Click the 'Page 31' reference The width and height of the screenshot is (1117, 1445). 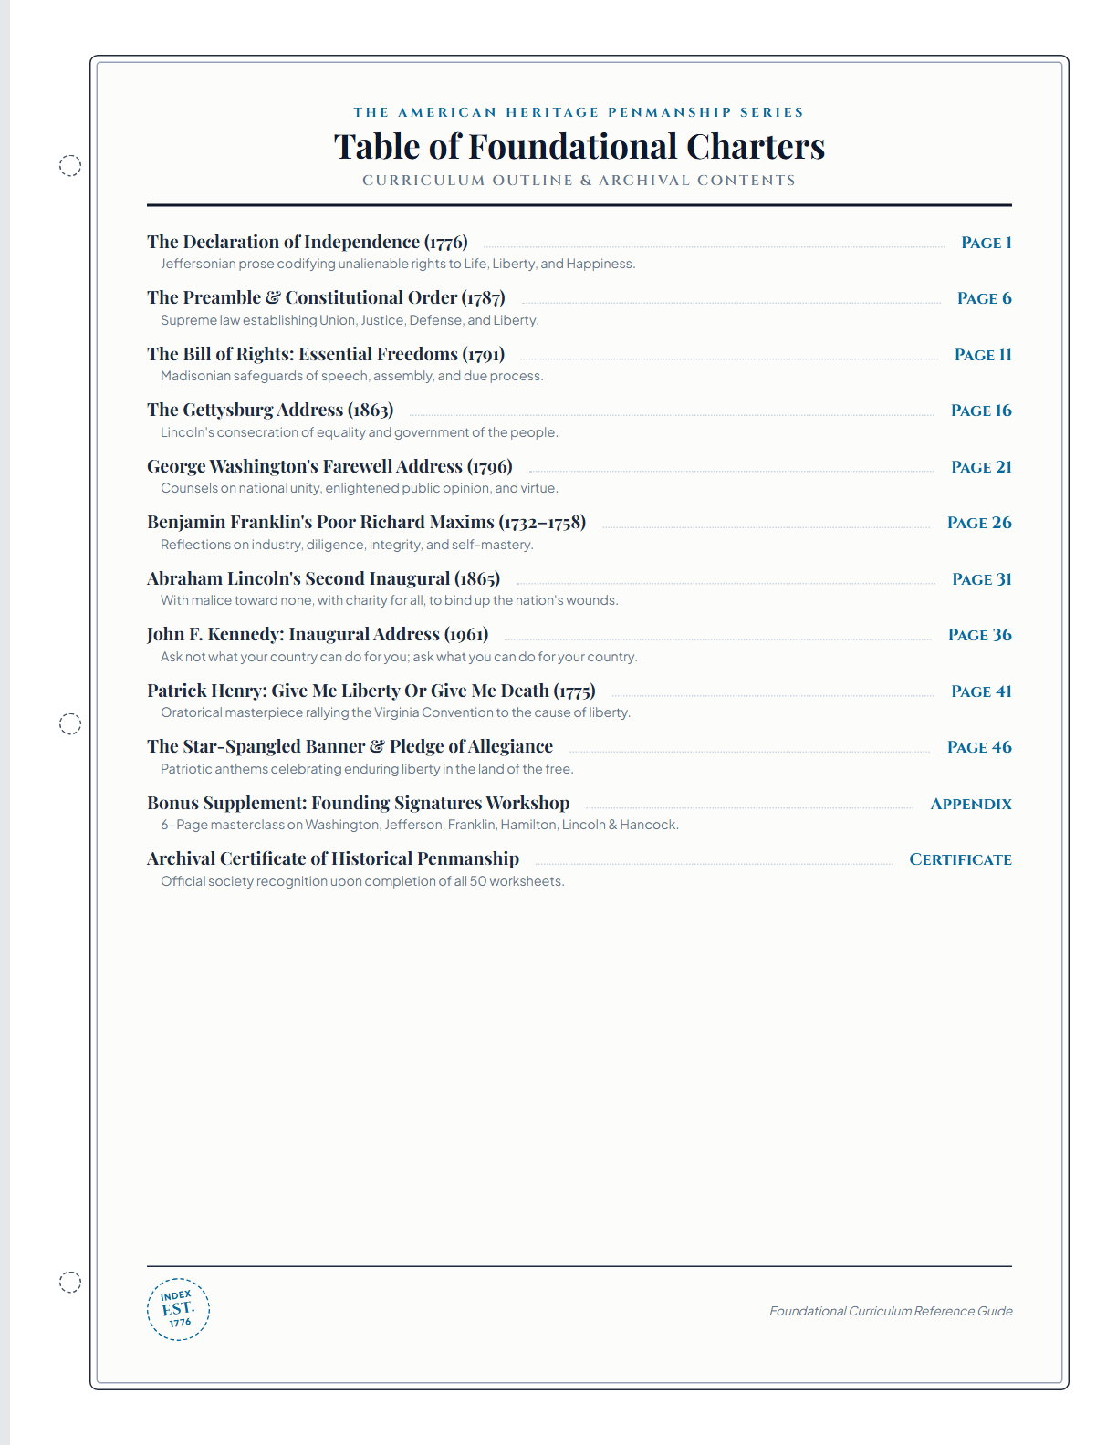(982, 579)
